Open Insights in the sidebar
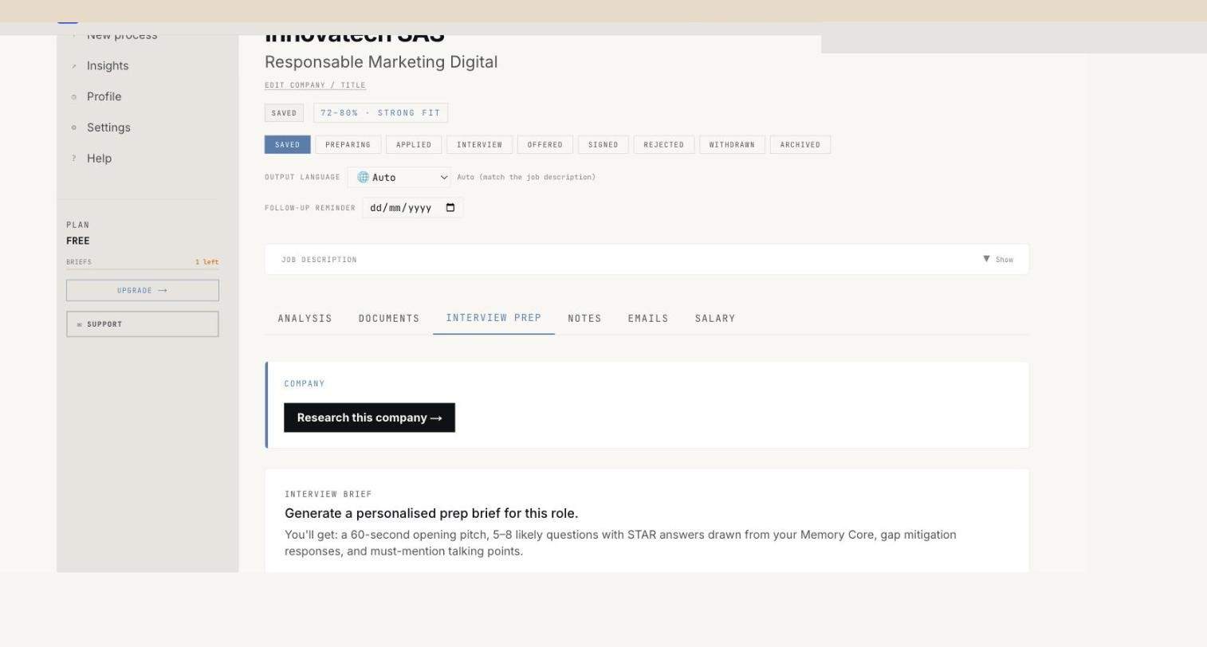 (108, 66)
